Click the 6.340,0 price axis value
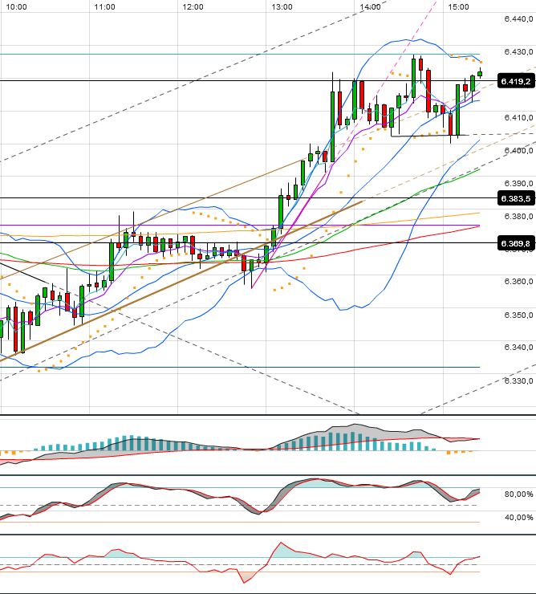This screenshot has width=536, height=594. click(518, 348)
